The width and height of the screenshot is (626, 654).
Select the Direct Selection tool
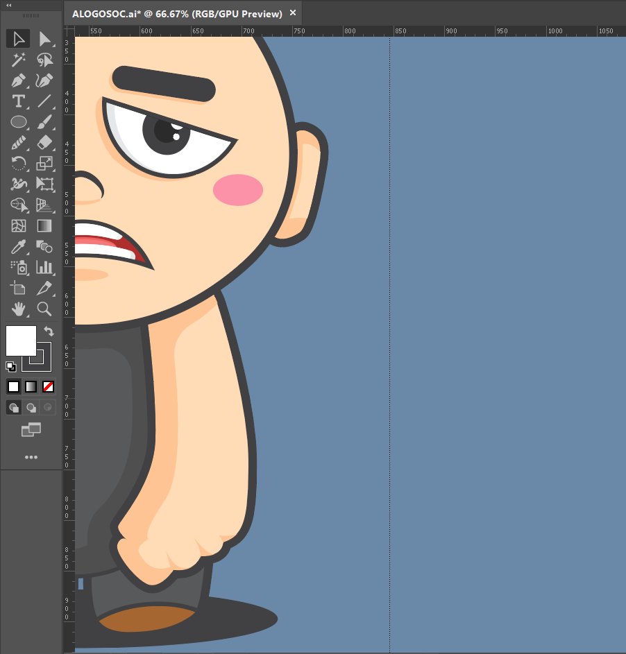(x=46, y=39)
